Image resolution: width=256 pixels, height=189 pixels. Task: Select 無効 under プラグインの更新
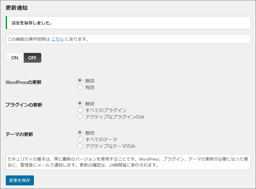(x=80, y=104)
